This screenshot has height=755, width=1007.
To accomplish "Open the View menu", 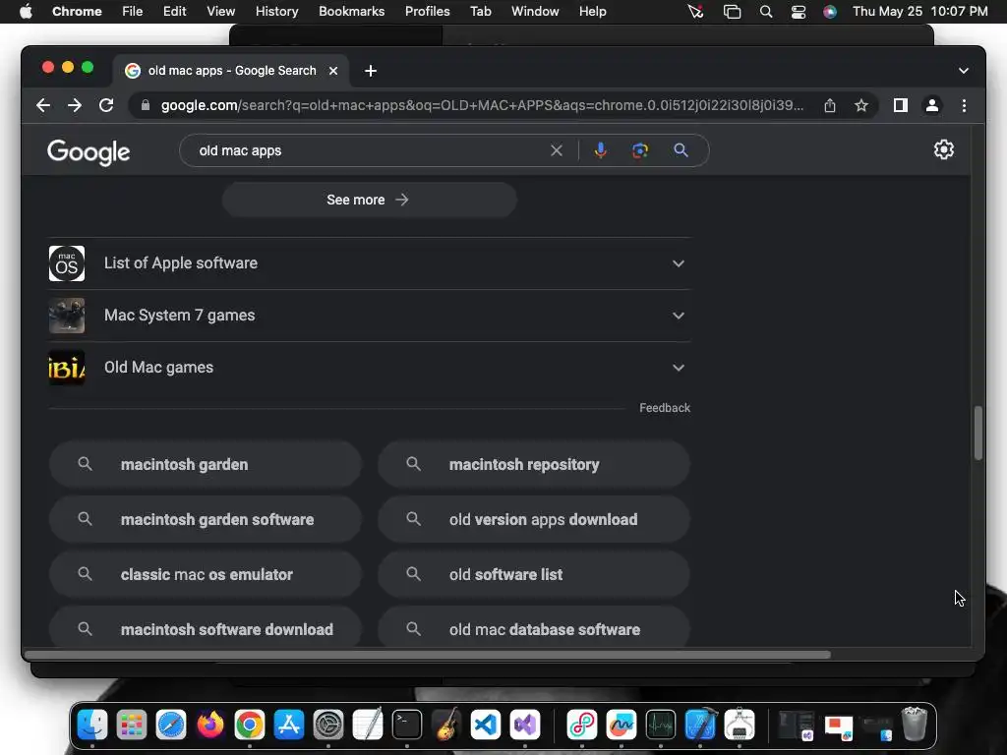I will click(x=220, y=11).
